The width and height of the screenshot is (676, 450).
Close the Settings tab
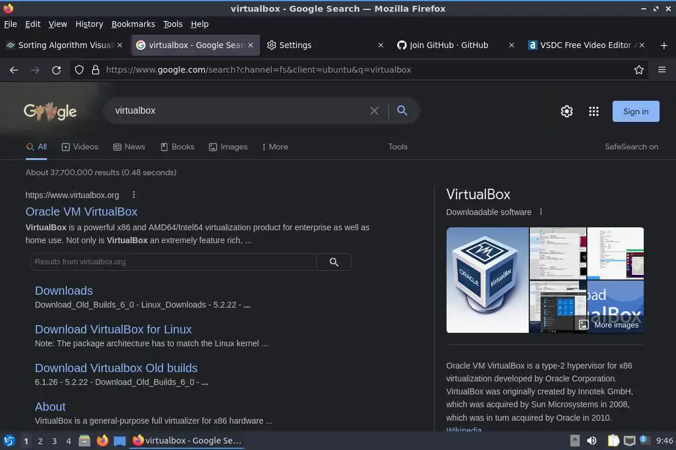(x=381, y=45)
